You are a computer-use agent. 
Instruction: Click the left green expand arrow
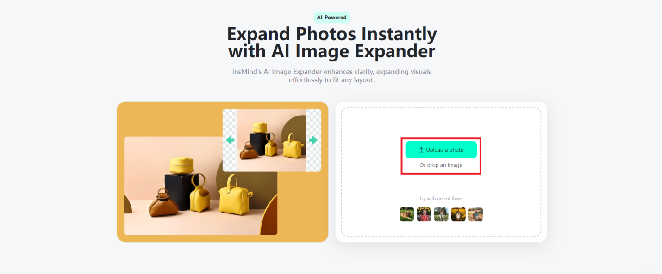coord(230,140)
